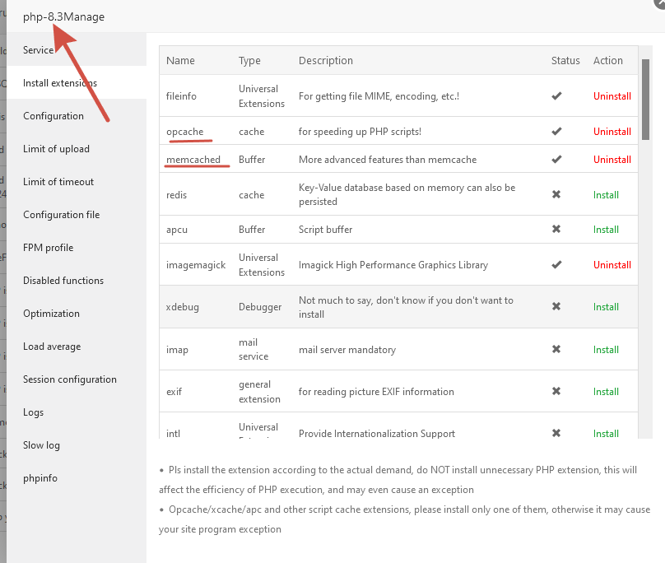
Task: Uninstall the imagemagick extension
Action: point(612,265)
